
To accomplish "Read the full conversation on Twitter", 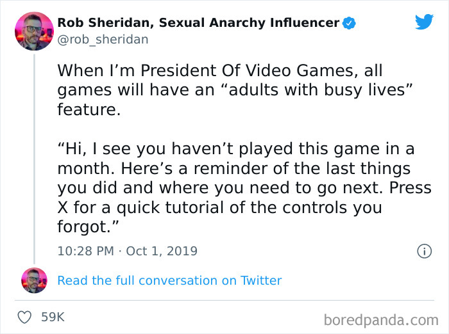I will click(169, 280).
